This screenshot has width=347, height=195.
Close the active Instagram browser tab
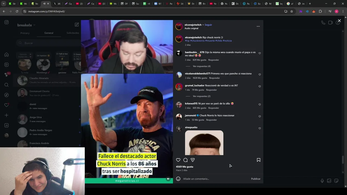coord(48,4)
